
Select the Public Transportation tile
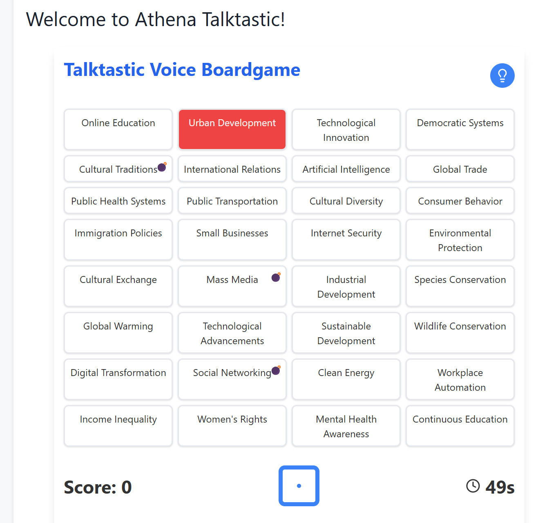[232, 201]
